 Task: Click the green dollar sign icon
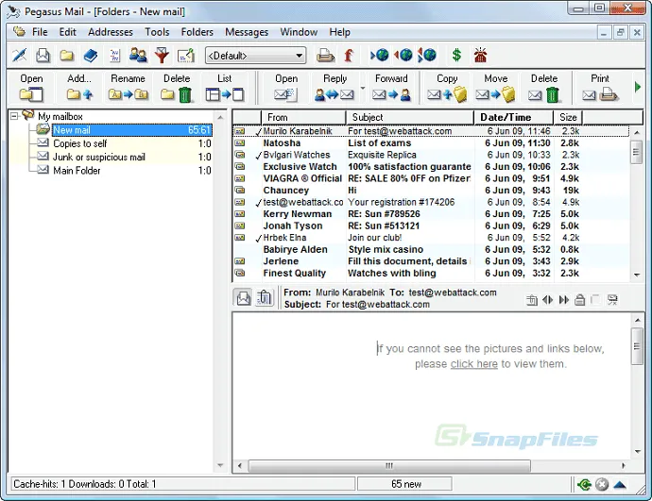(456, 55)
